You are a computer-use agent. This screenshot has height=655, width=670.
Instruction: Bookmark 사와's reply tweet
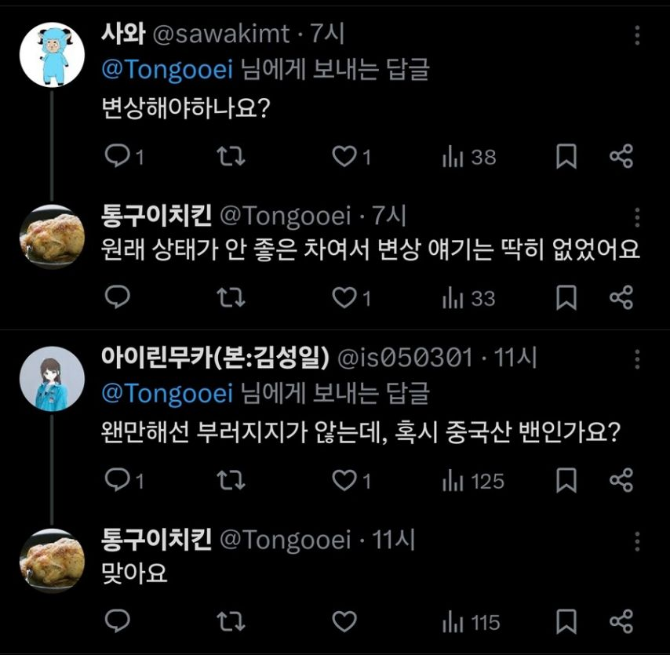[x=566, y=157]
